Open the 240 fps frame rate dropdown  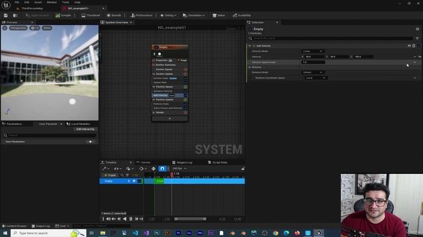[179, 169]
